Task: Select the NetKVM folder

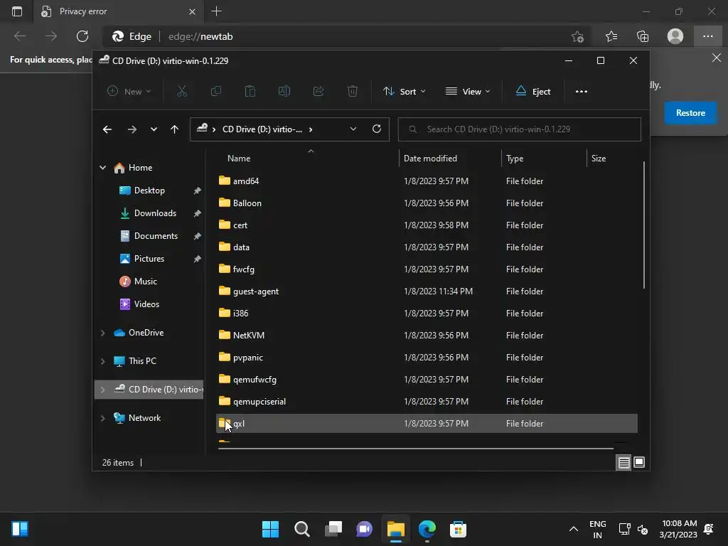Action: [x=427, y=336]
